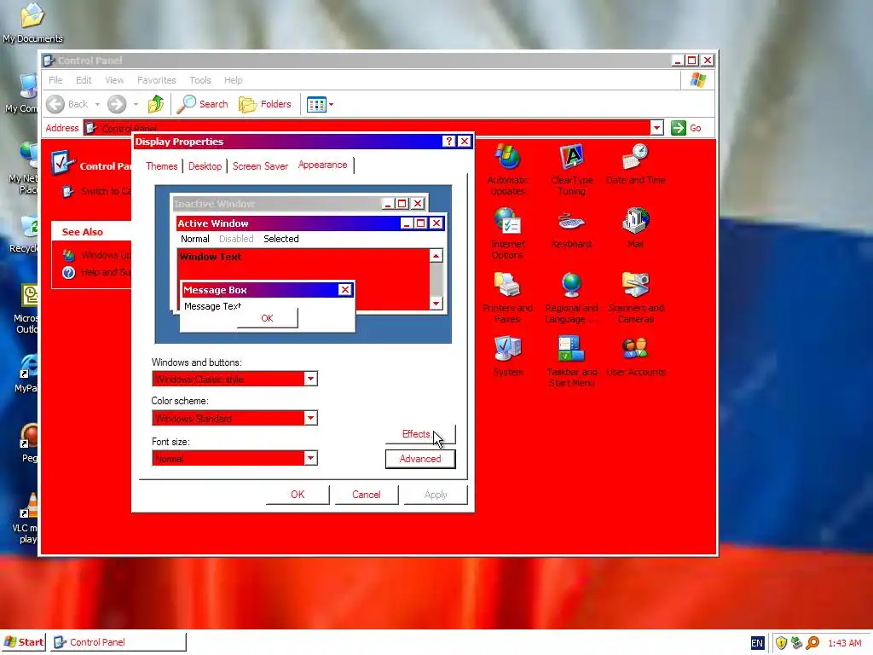Click the help question mark in Display Properties

pyautogui.click(x=449, y=142)
